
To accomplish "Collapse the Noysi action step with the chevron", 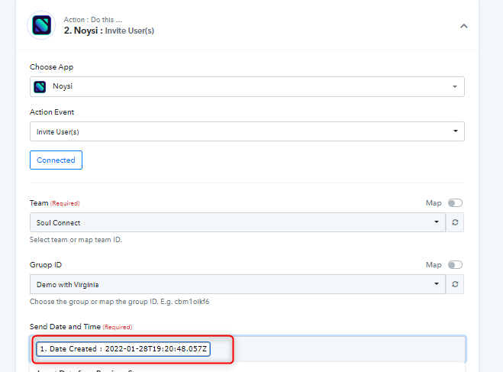I will tap(463, 26).
